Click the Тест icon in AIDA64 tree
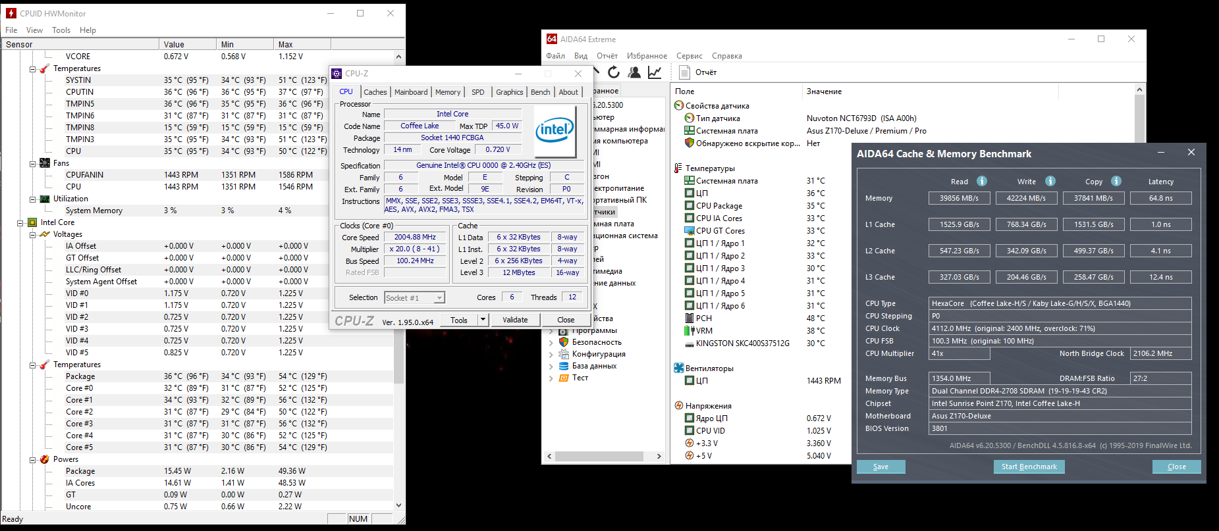The width and height of the screenshot is (1219, 531). (564, 378)
